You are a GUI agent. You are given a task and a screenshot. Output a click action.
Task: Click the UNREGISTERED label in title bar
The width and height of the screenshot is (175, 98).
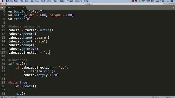[169, 4]
